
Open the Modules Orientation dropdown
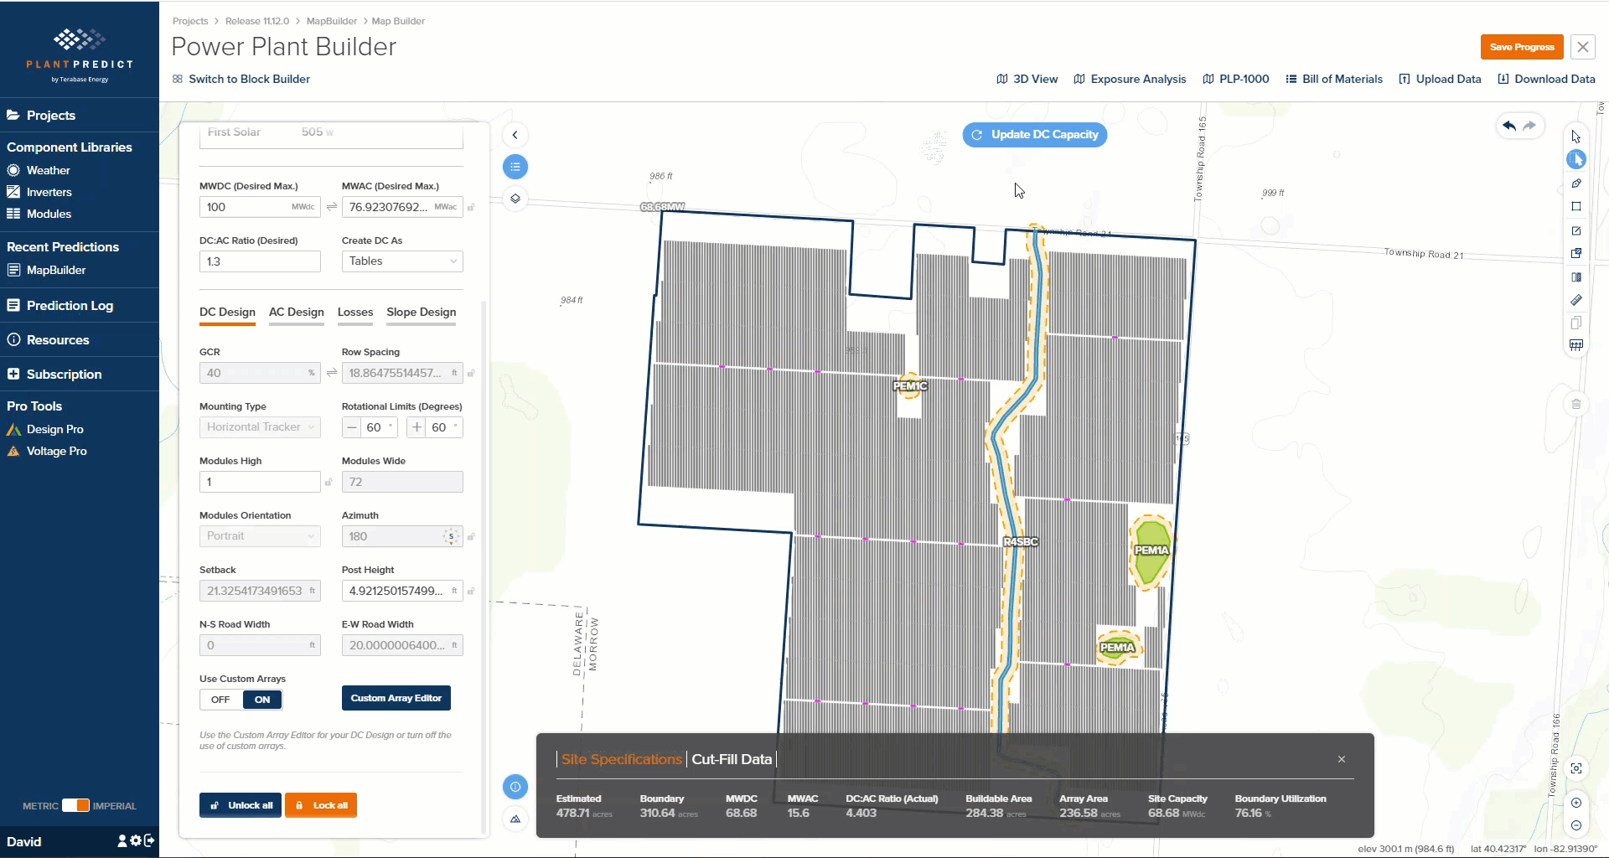[260, 536]
